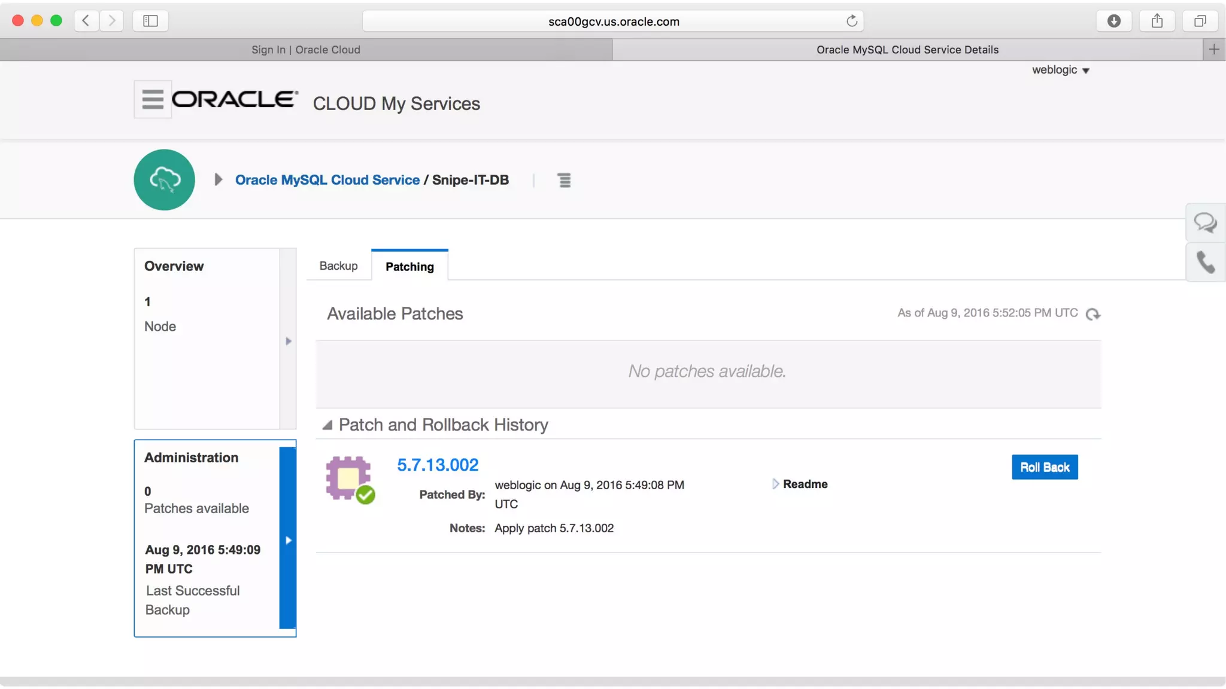Collapse Patch and Rollback History section
This screenshot has width=1226, height=689.
pyautogui.click(x=327, y=425)
